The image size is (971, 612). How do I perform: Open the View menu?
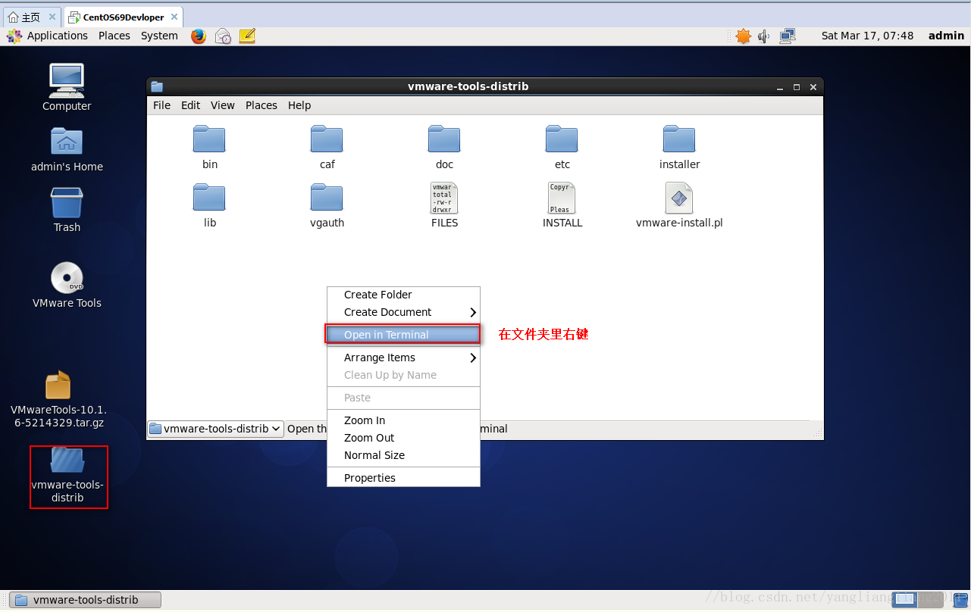click(x=223, y=105)
